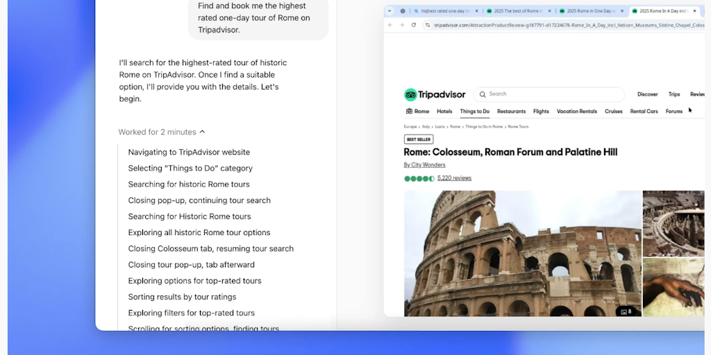Click the 'Rome Tours' breadcrumb
Screen dimensions: 711x355
518,127
